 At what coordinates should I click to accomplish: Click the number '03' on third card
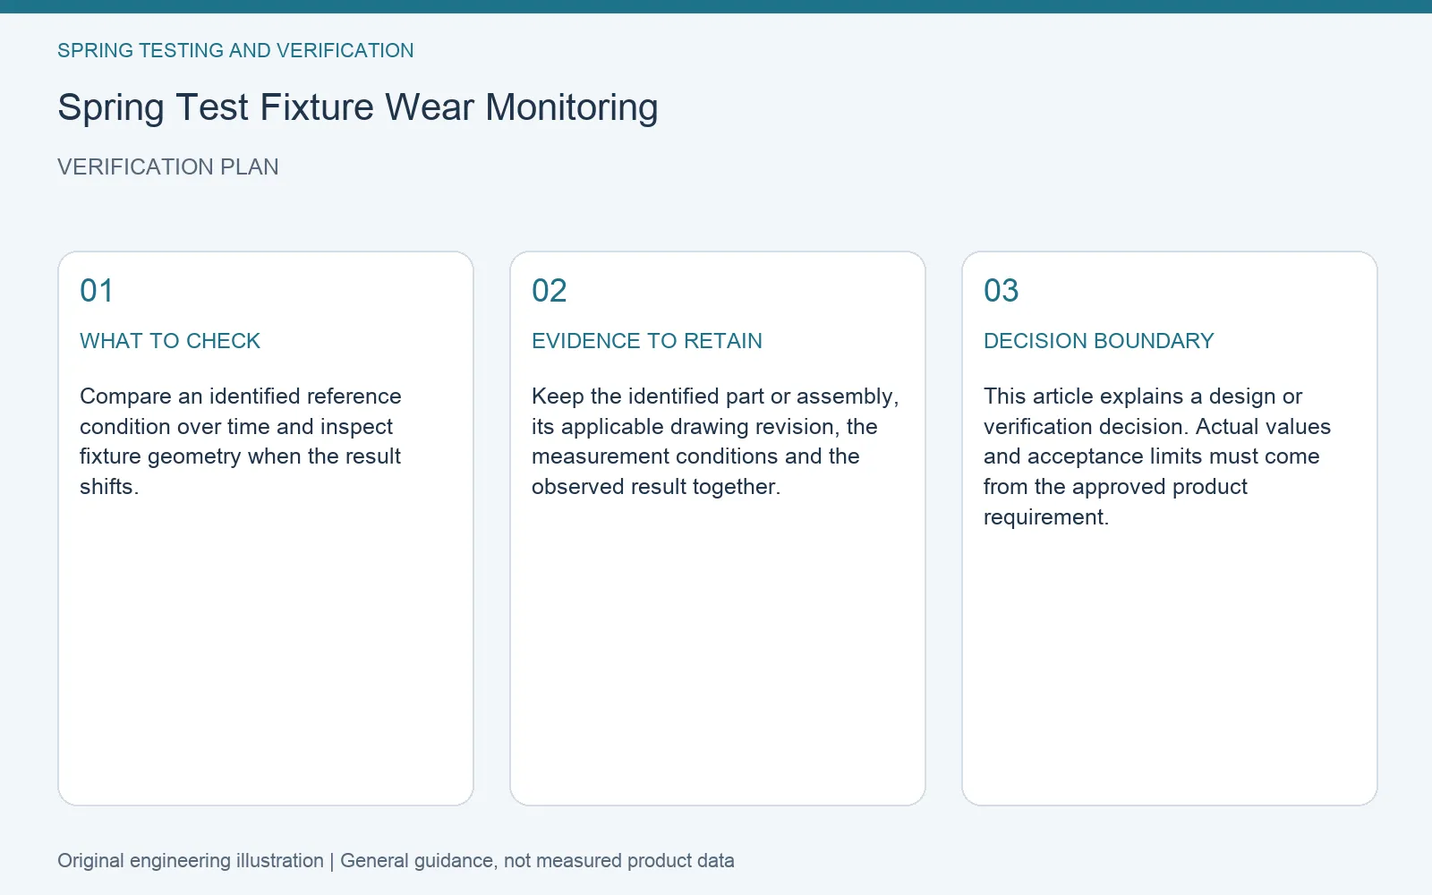click(x=1002, y=291)
